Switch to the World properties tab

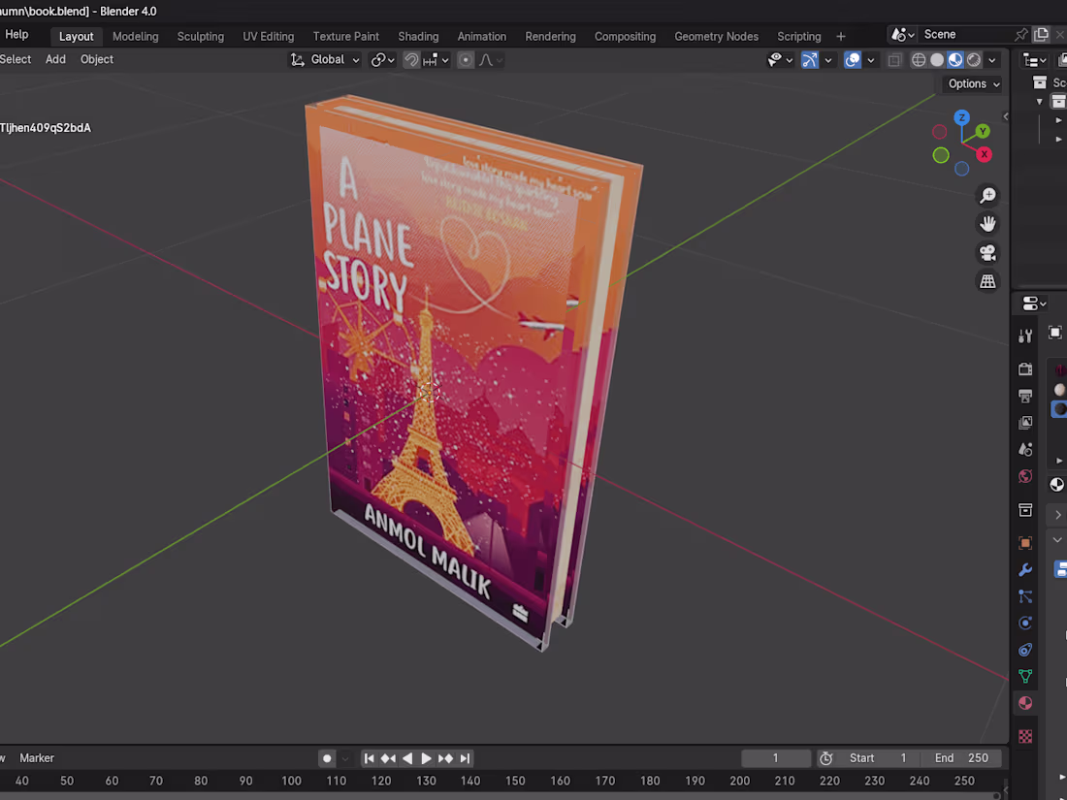point(1025,476)
